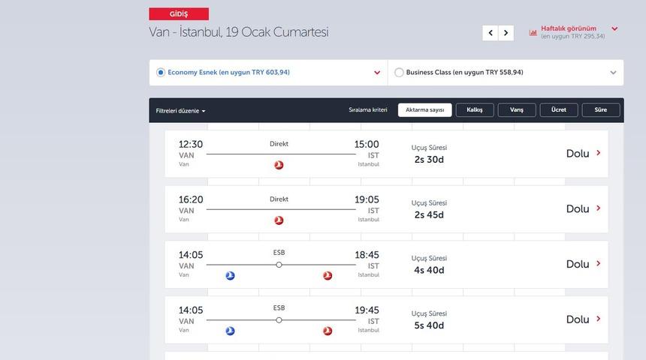Image resolution: width=646 pixels, height=360 pixels.
Task: Click the next day arrow button
Action: point(506,33)
